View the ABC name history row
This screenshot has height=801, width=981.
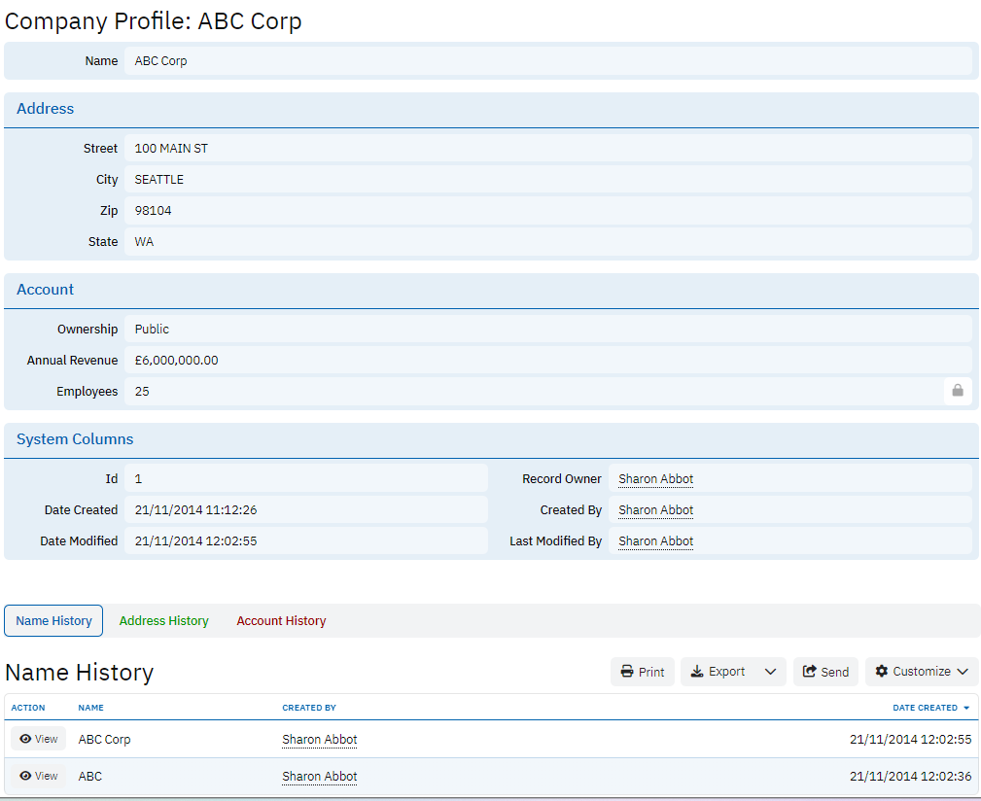point(39,776)
